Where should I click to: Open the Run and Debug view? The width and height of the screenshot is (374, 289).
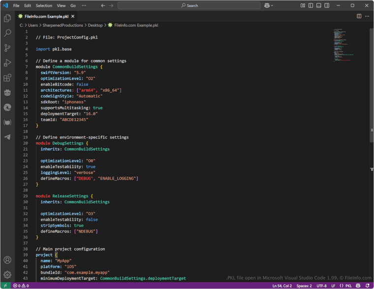coord(7,63)
